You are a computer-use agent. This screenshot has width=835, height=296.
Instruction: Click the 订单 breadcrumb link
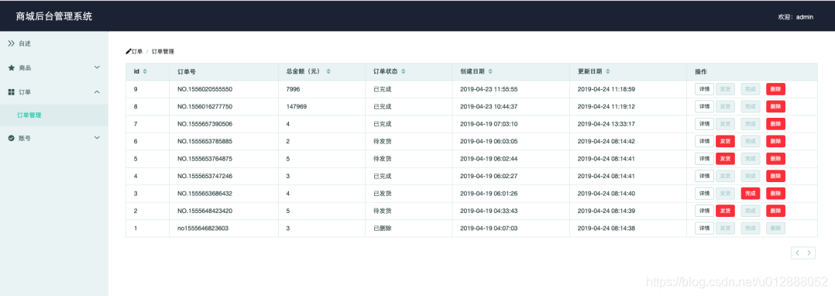(137, 52)
